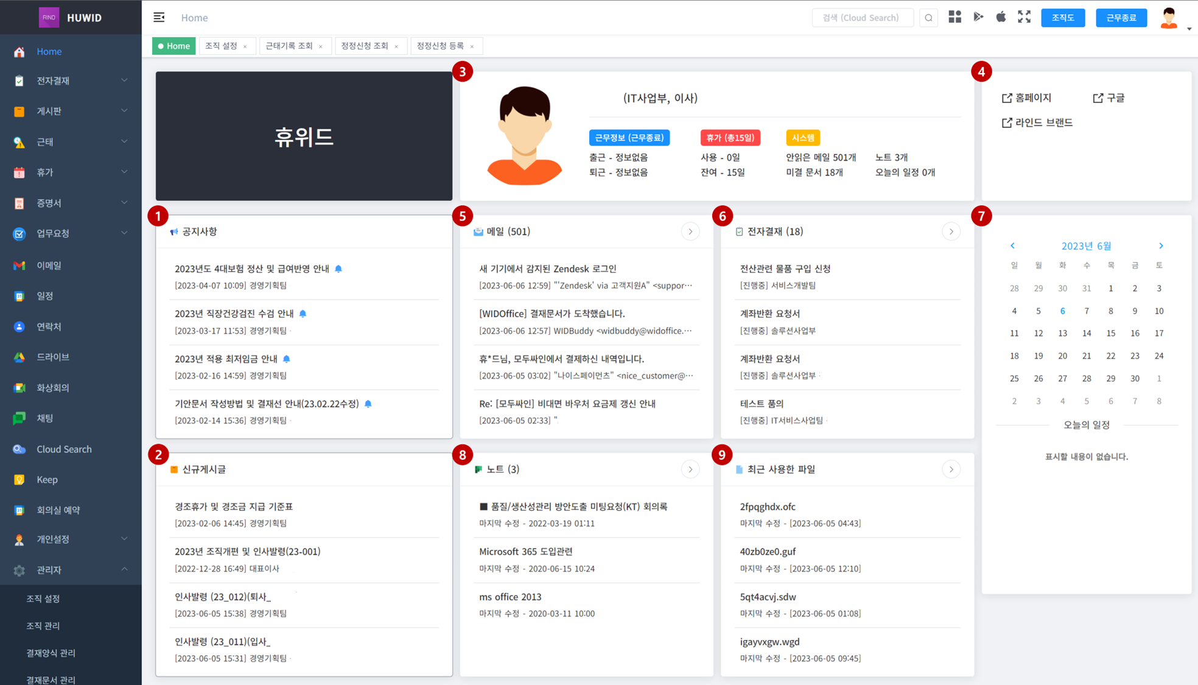
Task: Open more mail via 메일 arrow
Action: pos(690,231)
